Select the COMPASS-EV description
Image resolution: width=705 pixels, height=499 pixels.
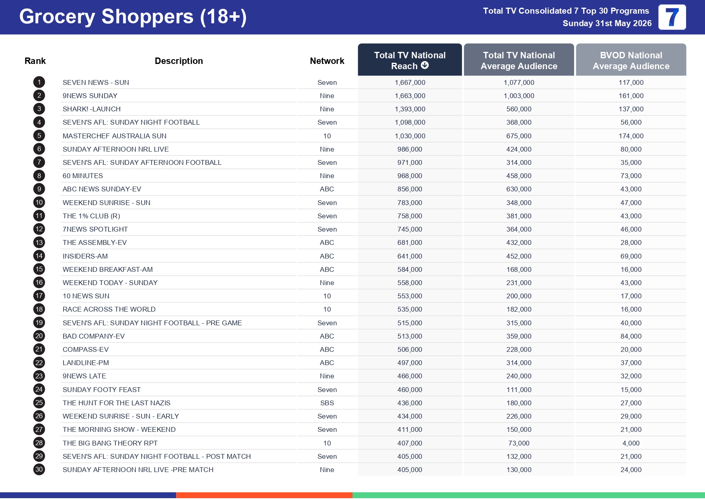point(86,349)
